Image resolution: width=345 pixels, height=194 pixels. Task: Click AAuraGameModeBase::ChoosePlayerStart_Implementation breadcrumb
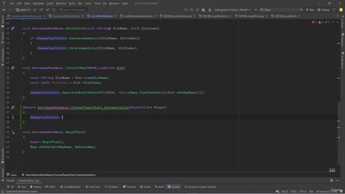[59, 175]
